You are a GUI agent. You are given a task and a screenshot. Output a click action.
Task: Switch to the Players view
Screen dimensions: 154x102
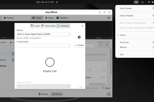(43, 94)
